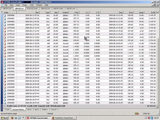Click the chart window icon beside File menu

[2, 5]
